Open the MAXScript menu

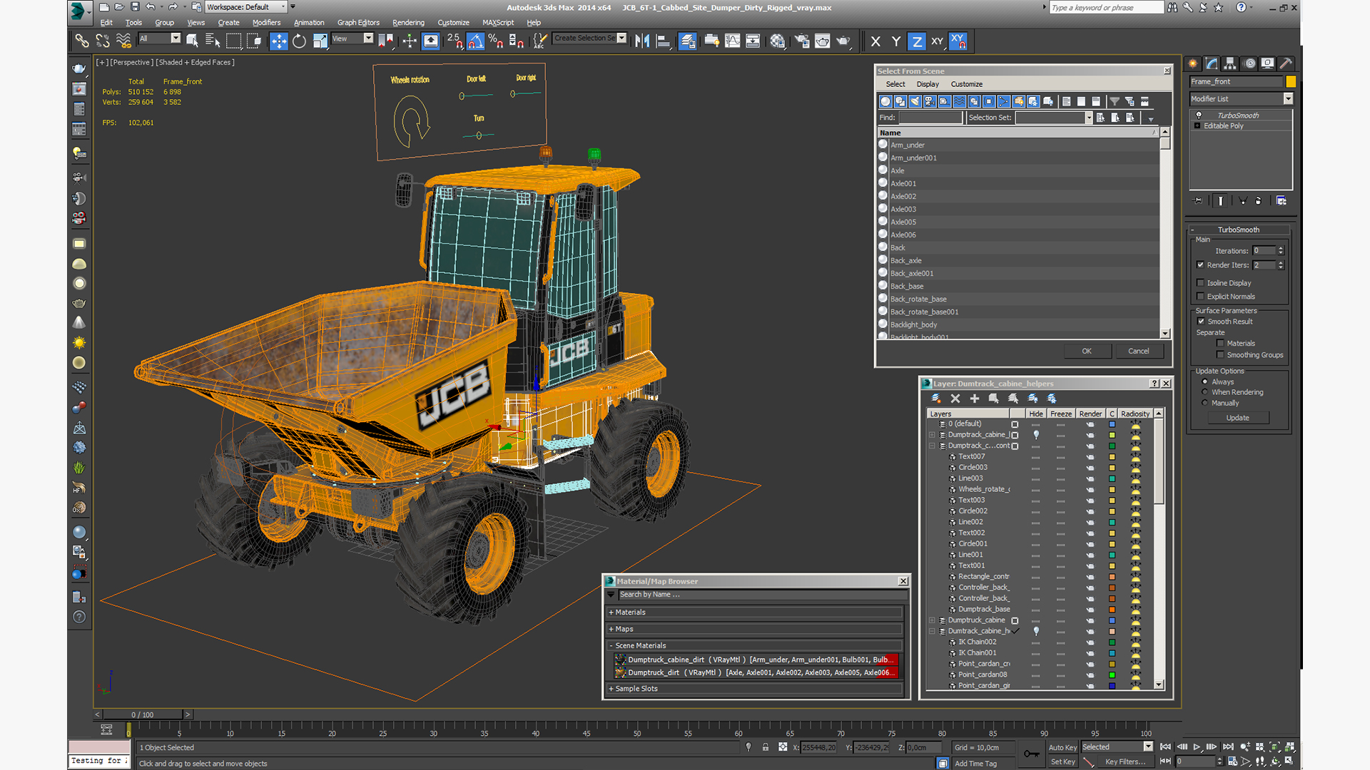(498, 23)
